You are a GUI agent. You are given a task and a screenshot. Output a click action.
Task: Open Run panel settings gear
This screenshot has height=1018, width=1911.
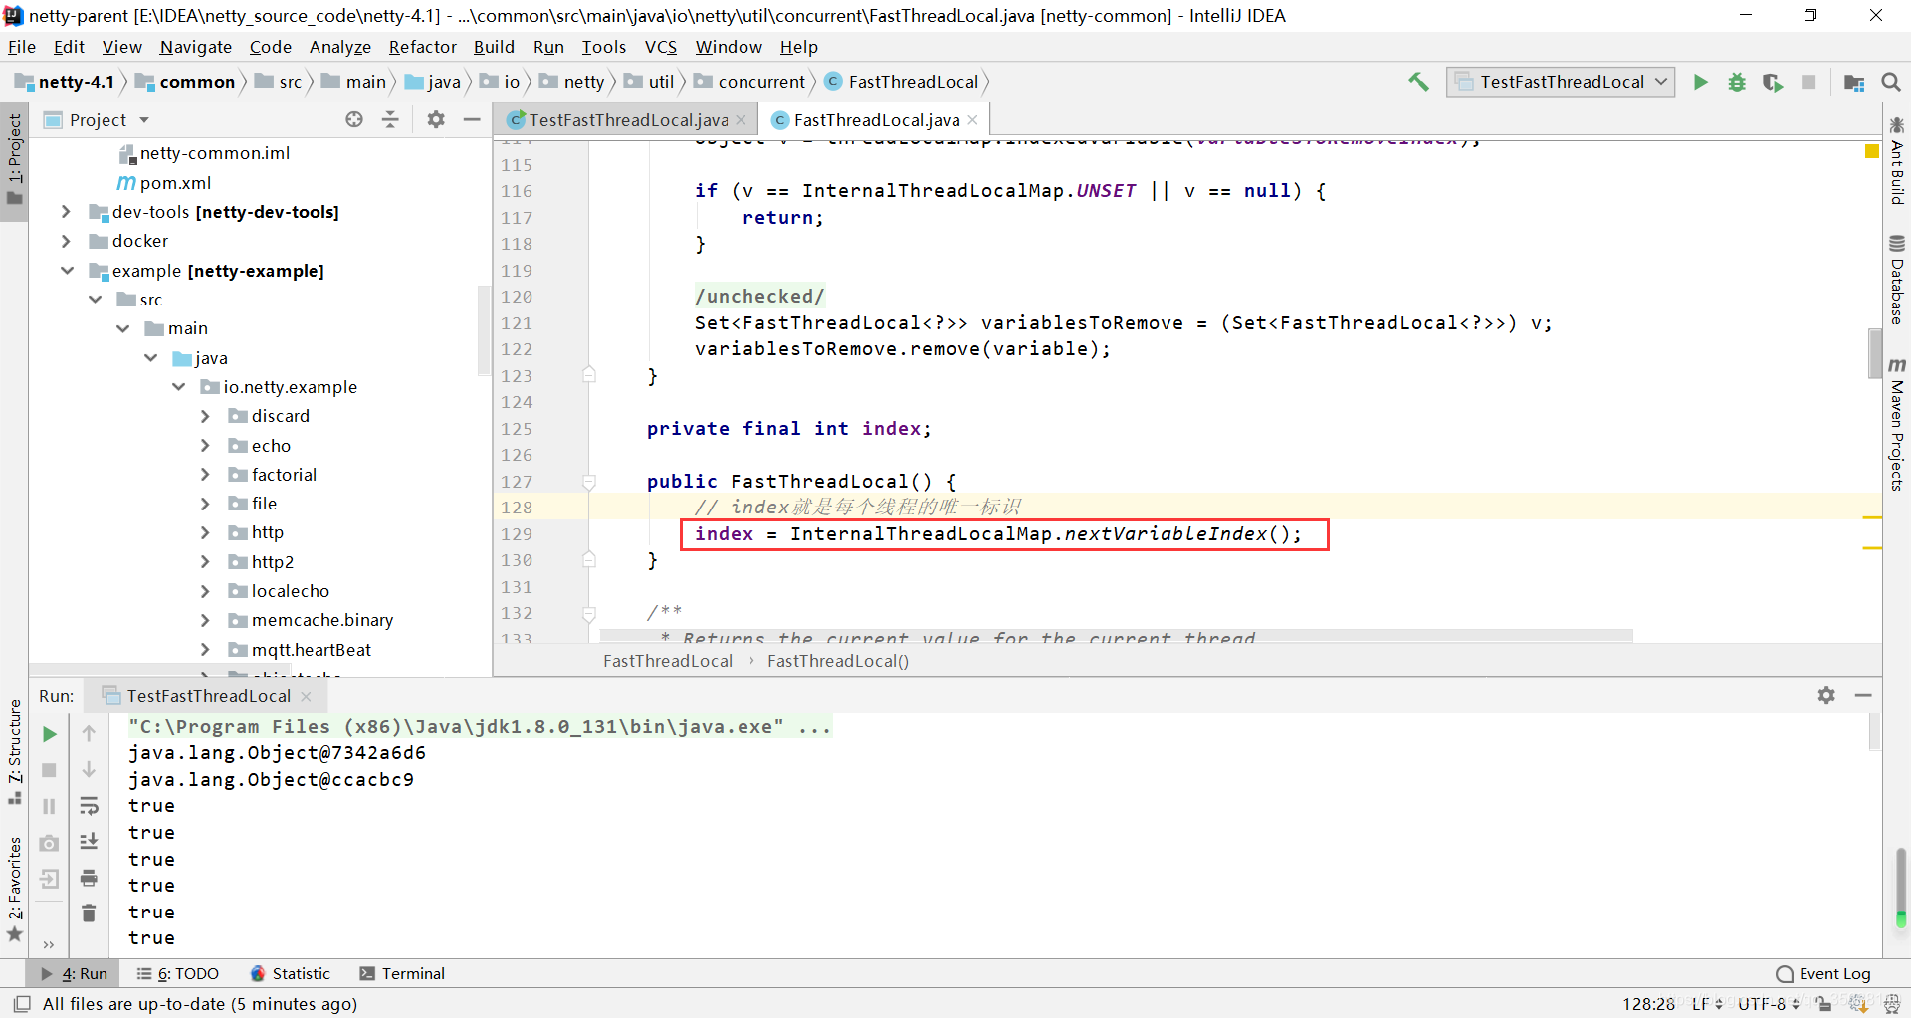(1826, 695)
